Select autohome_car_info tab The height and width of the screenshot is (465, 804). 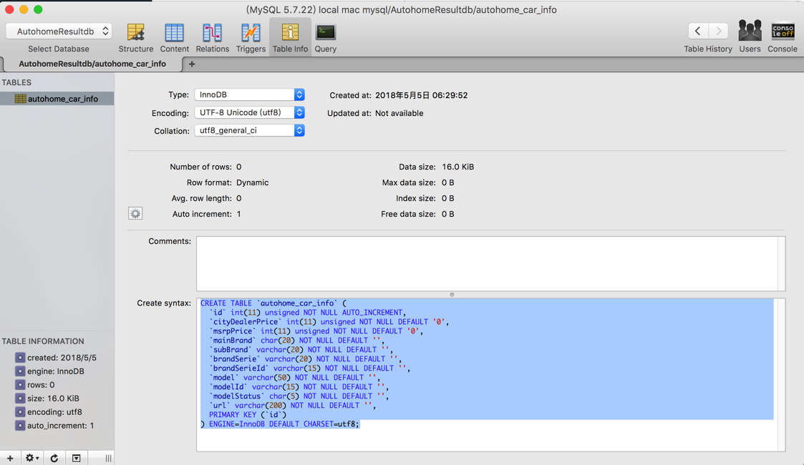(92, 64)
